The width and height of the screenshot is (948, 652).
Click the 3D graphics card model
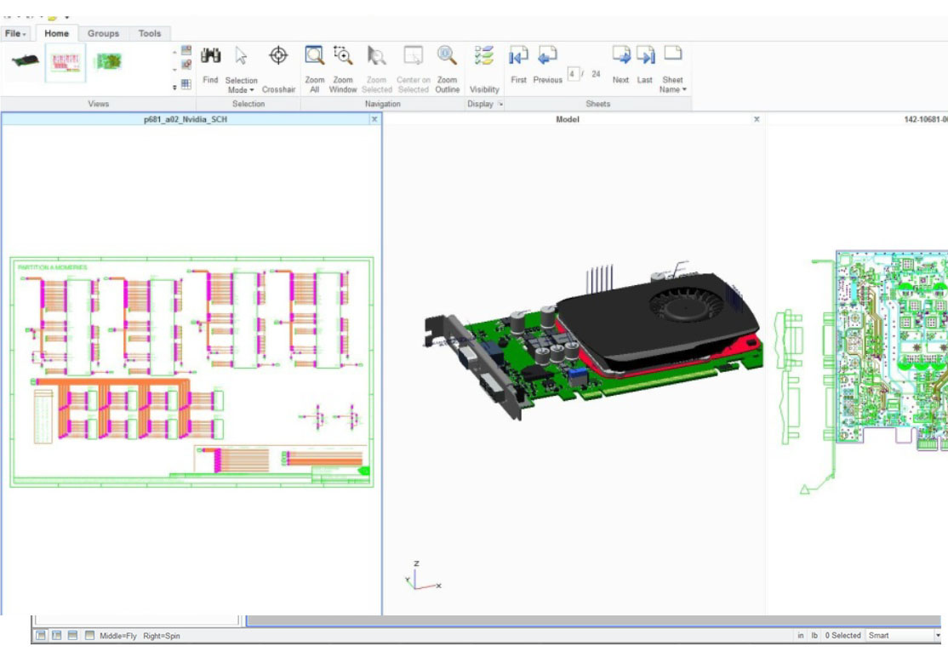pyautogui.click(x=592, y=341)
